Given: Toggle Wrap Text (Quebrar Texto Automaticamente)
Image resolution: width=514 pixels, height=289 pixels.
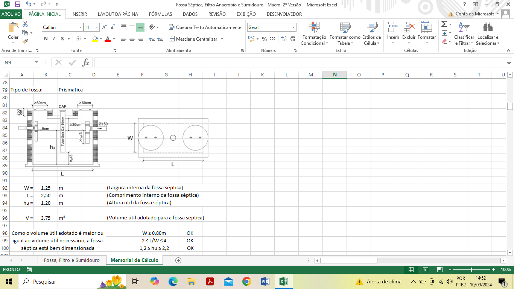Looking at the screenshot, I should (x=205, y=27).
